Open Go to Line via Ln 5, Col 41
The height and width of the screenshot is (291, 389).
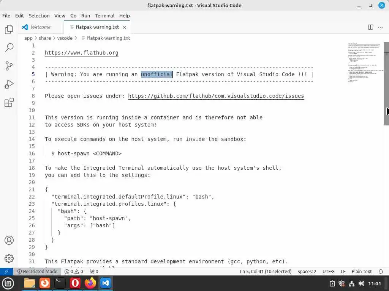(x=266, y=271)
